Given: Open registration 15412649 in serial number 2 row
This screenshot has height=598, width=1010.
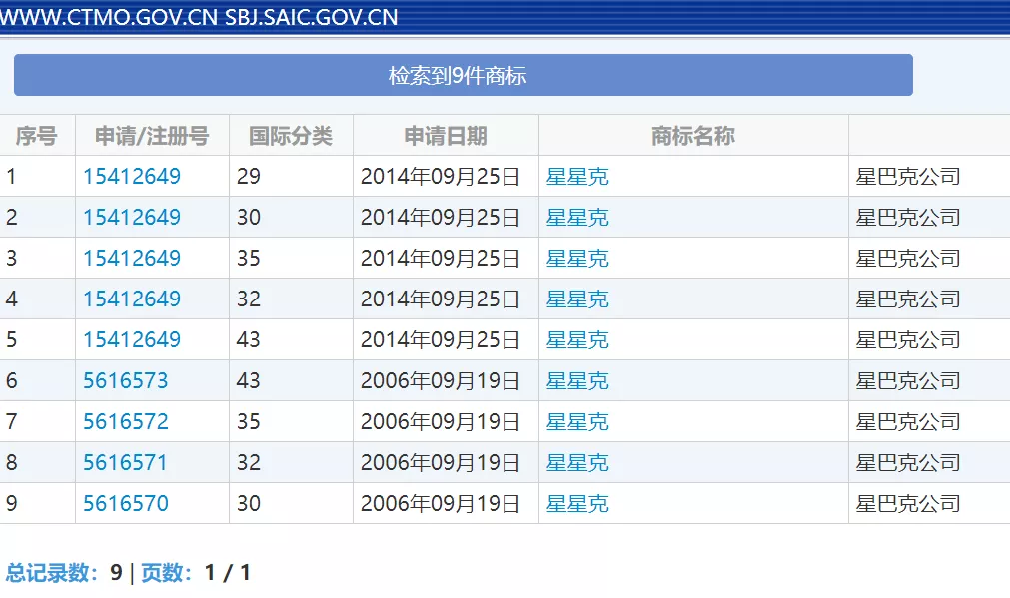Looking at the screenshot, I should [132, 217].
